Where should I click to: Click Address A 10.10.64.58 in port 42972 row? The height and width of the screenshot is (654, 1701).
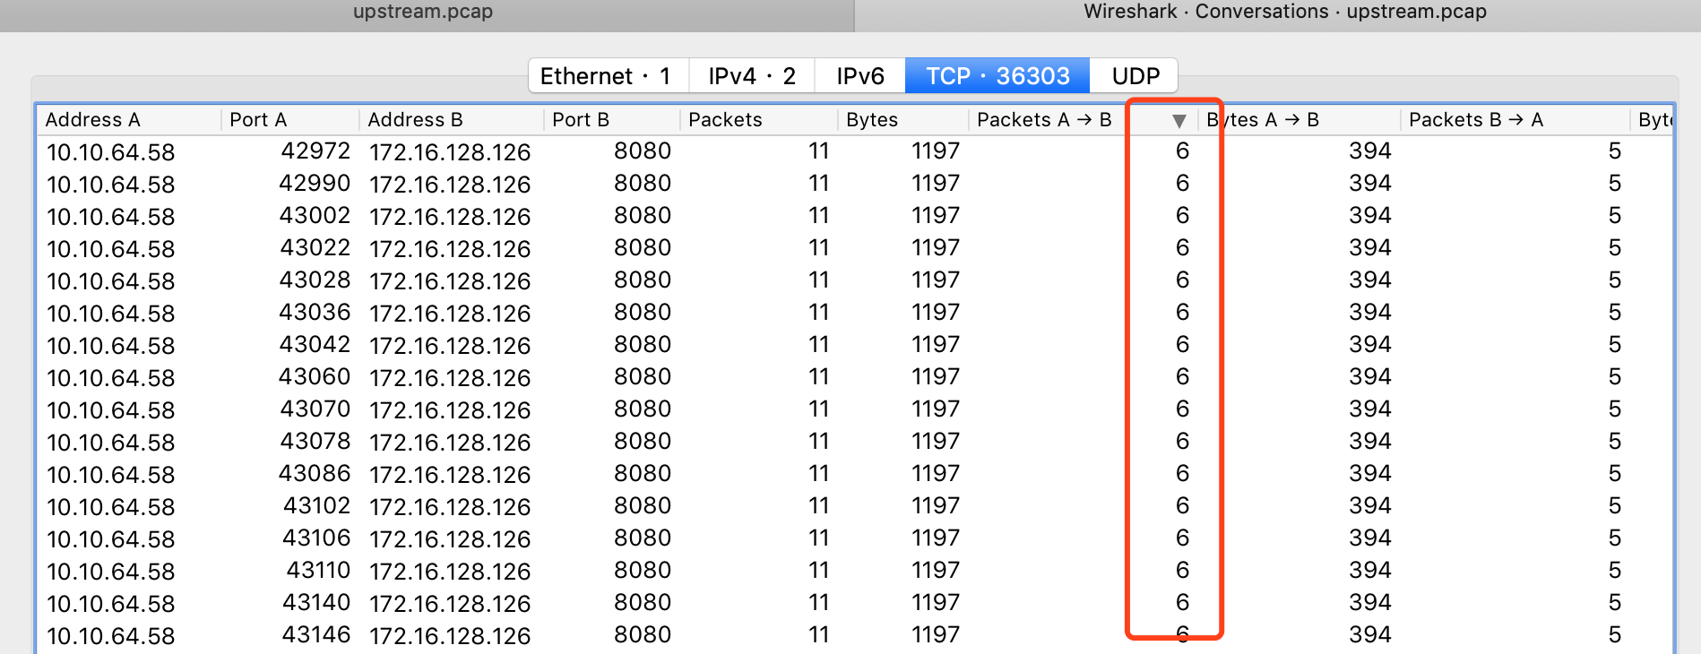coord(111,152)
